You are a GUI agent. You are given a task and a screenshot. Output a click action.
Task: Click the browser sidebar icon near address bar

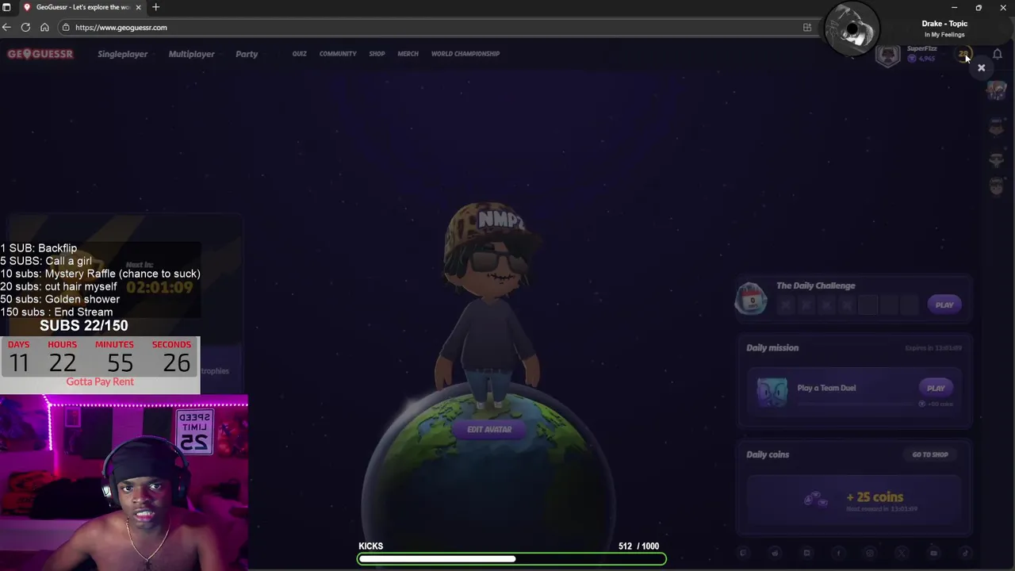pyautogui.click(x=807, y=27)
